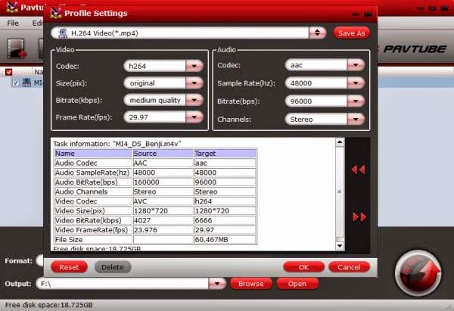Click the Pavtube logo in Profile Settings title

point(55,13)
